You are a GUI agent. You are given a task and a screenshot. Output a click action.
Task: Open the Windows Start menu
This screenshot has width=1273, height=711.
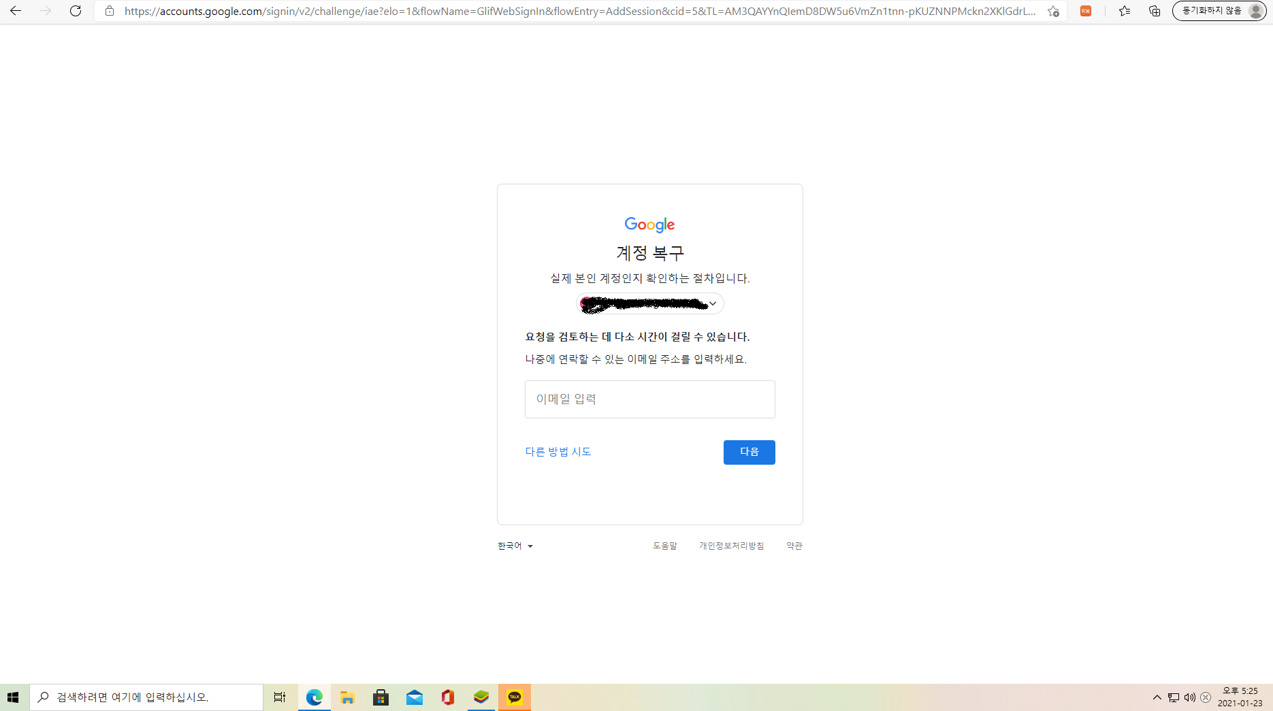(12, 697)
